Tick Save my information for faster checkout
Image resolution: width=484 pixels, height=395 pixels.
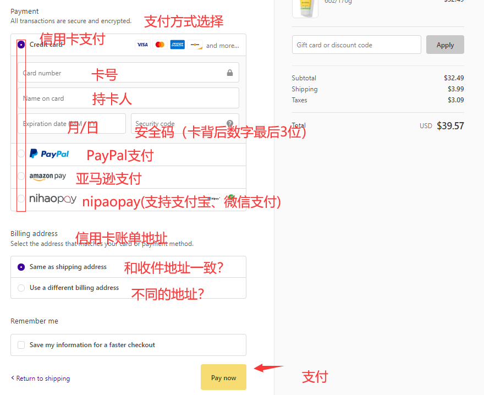tap(21, 345)
